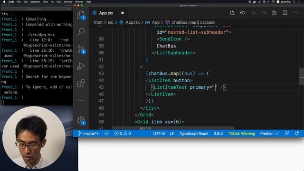Open editor More Actions ellipsis

(x=295, y=13)
